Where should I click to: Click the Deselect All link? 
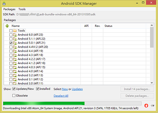(x=61, y=96)
